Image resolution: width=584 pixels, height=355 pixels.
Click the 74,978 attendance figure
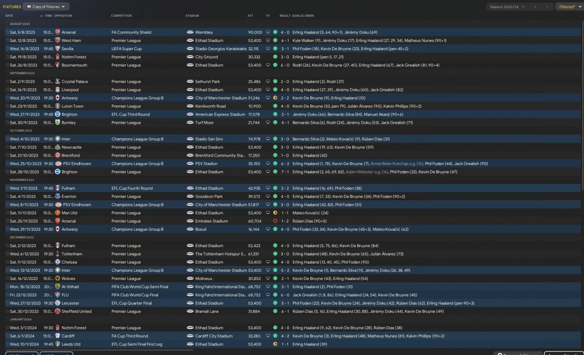point(254,139)
